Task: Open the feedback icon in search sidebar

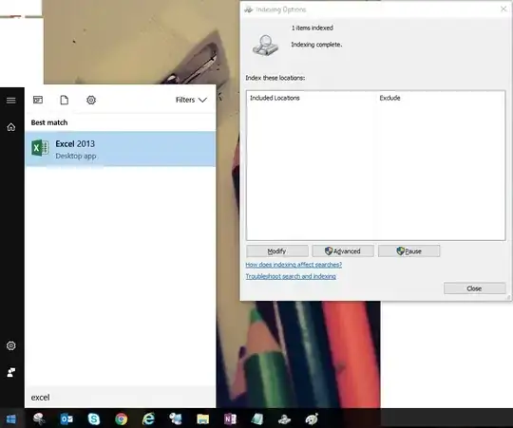Action: click(11, 372)
